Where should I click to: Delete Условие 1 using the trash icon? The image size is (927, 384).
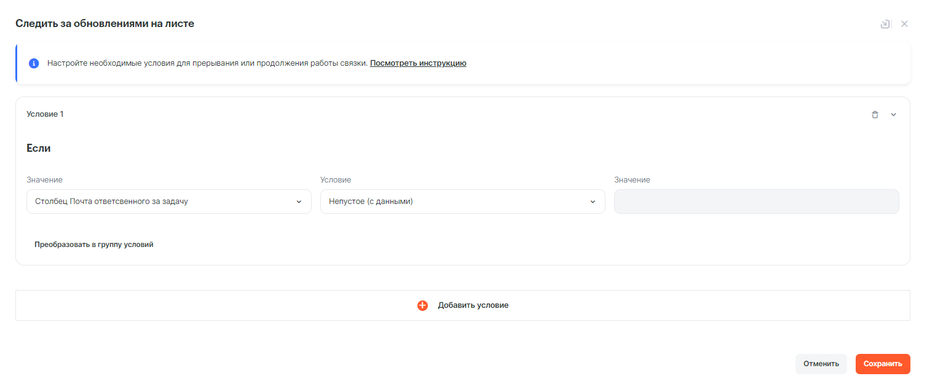(x=875, y=114)
